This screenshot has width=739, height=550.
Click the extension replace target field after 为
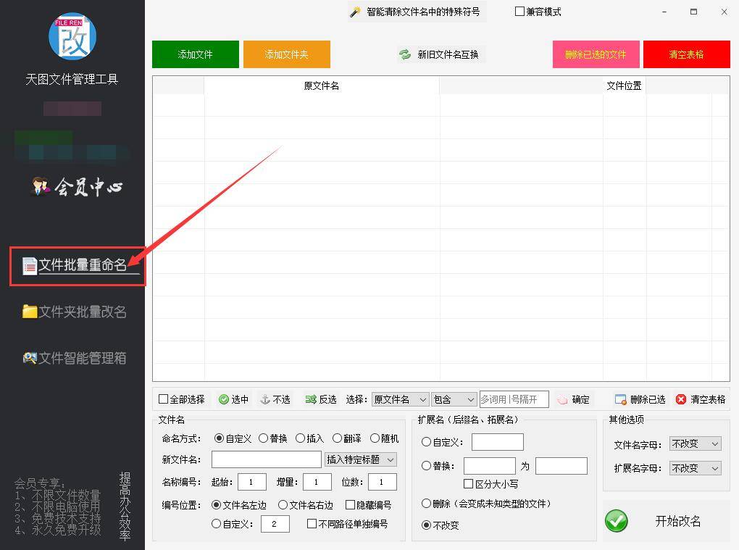click(x=561, y=466)
